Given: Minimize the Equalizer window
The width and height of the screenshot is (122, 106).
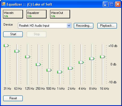Looking at the screenshot, I should (x=105, y=4).
